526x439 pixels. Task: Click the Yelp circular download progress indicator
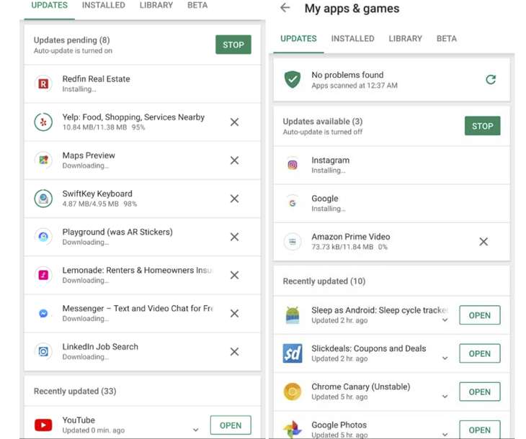point(43,122)
